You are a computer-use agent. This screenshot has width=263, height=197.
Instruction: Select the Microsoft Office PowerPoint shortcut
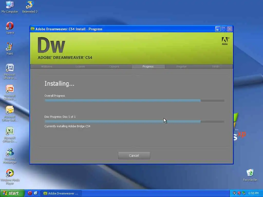coord(10,93)
